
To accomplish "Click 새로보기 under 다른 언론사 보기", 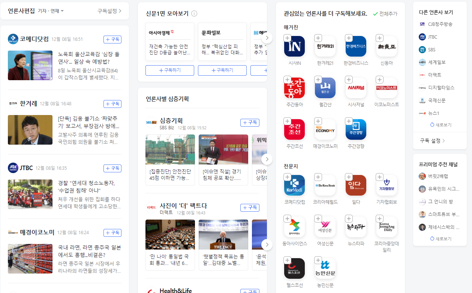I will [x=441, y=125].
